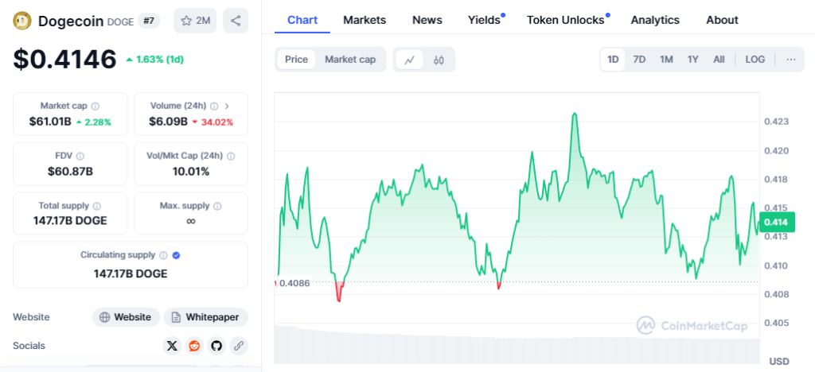This screenshot has height=372, width=815.
Task: Click the $60.87B FDV value
Action: [70, 171]
